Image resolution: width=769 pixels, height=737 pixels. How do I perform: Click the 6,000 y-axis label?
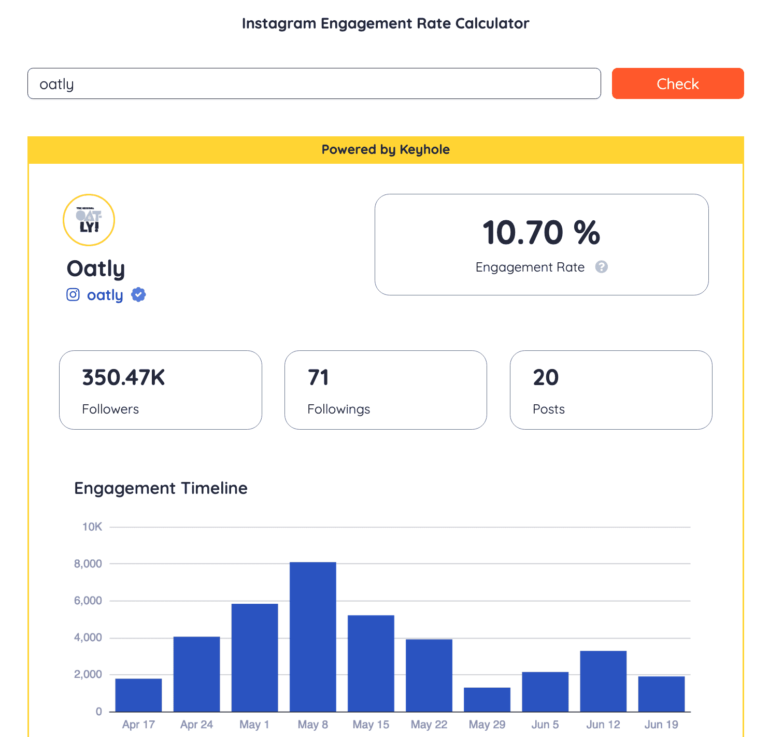pos(88,601)
